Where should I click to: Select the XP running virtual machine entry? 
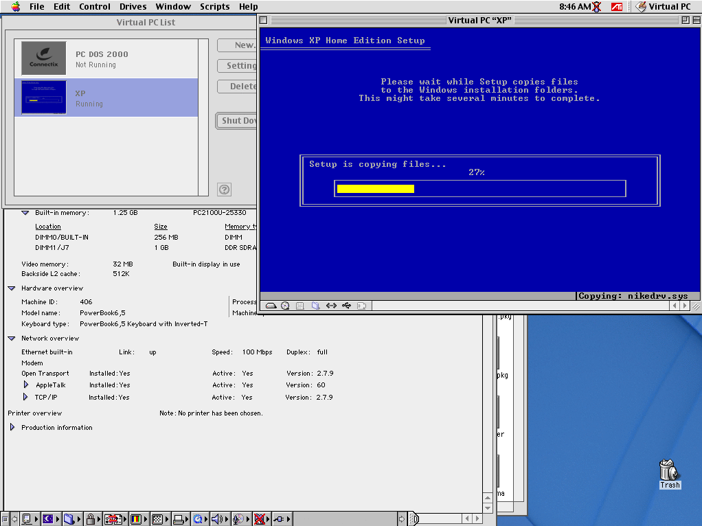[106, 98]
